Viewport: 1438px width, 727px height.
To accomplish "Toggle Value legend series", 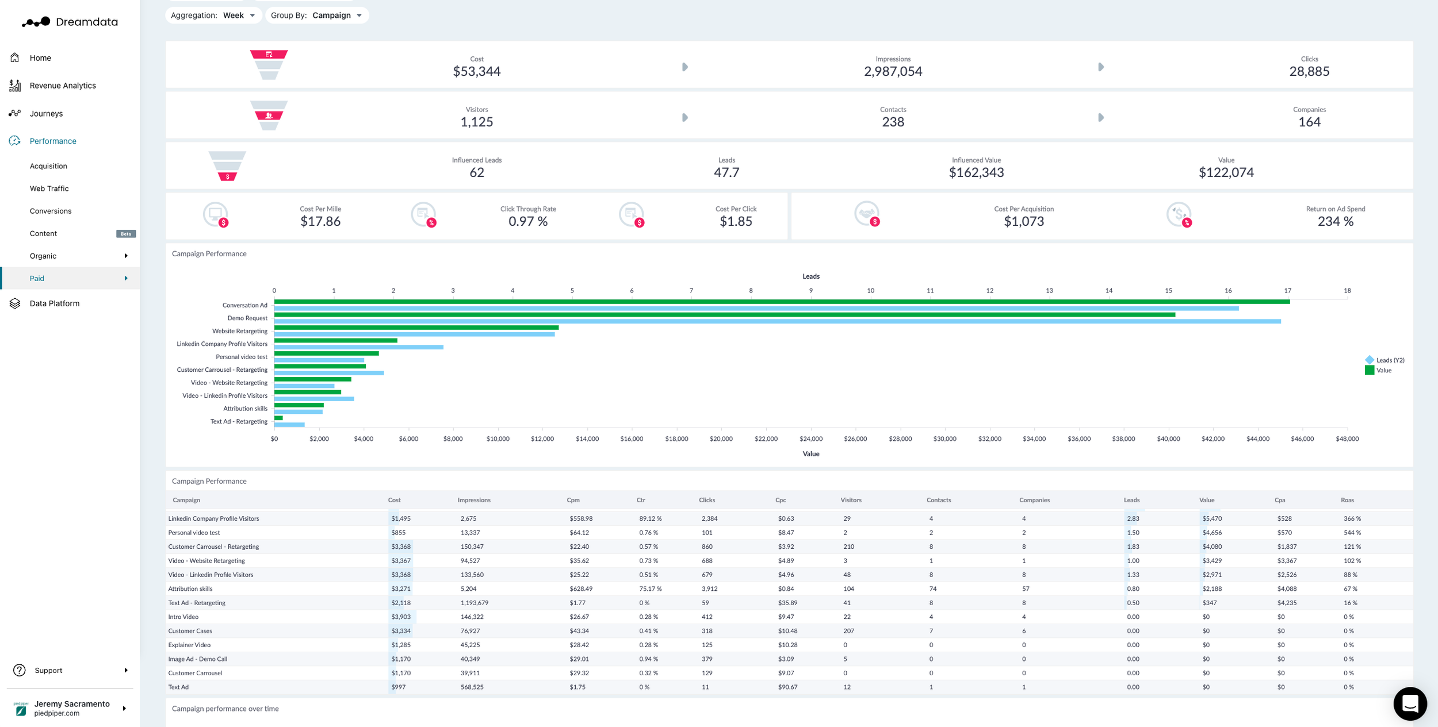I will [1378, 370].
